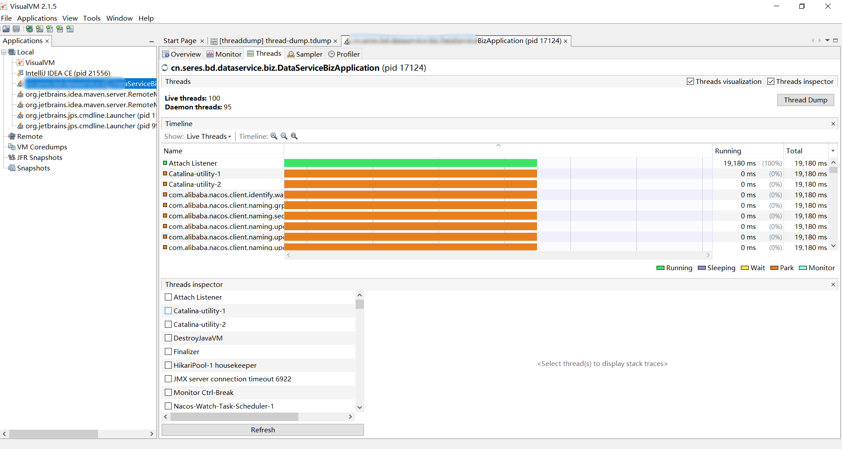Check the Catalina-utility-2 inspector checkbox

pyautogui.click(x=168, y=324)
